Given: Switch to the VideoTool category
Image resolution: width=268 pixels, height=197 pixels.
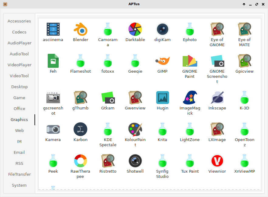Looking at the screenshot, I should pos(19,76).
